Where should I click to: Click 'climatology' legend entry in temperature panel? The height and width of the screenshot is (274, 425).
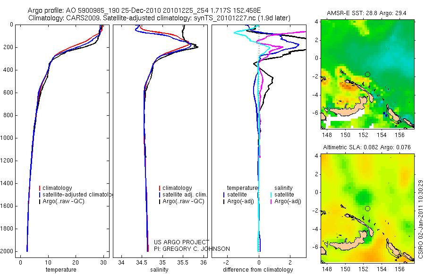coord(57,188)
